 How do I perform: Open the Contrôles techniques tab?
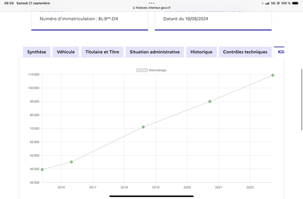coord(245,52)
